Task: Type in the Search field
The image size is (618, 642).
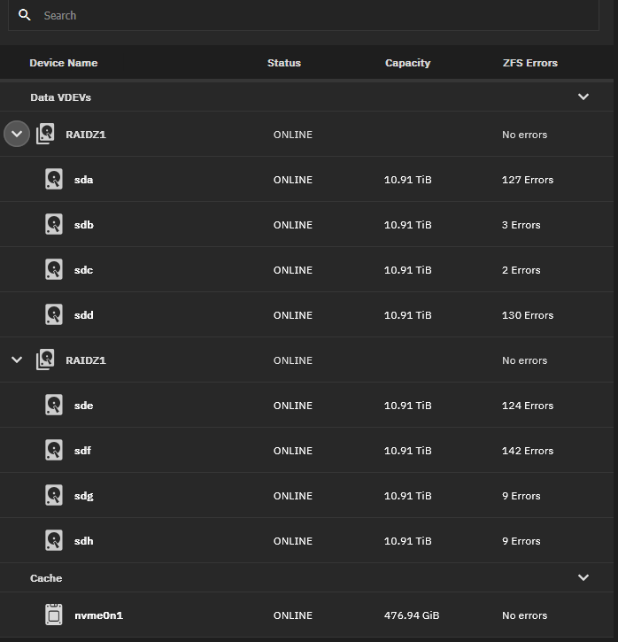Action: click(310, 16)
